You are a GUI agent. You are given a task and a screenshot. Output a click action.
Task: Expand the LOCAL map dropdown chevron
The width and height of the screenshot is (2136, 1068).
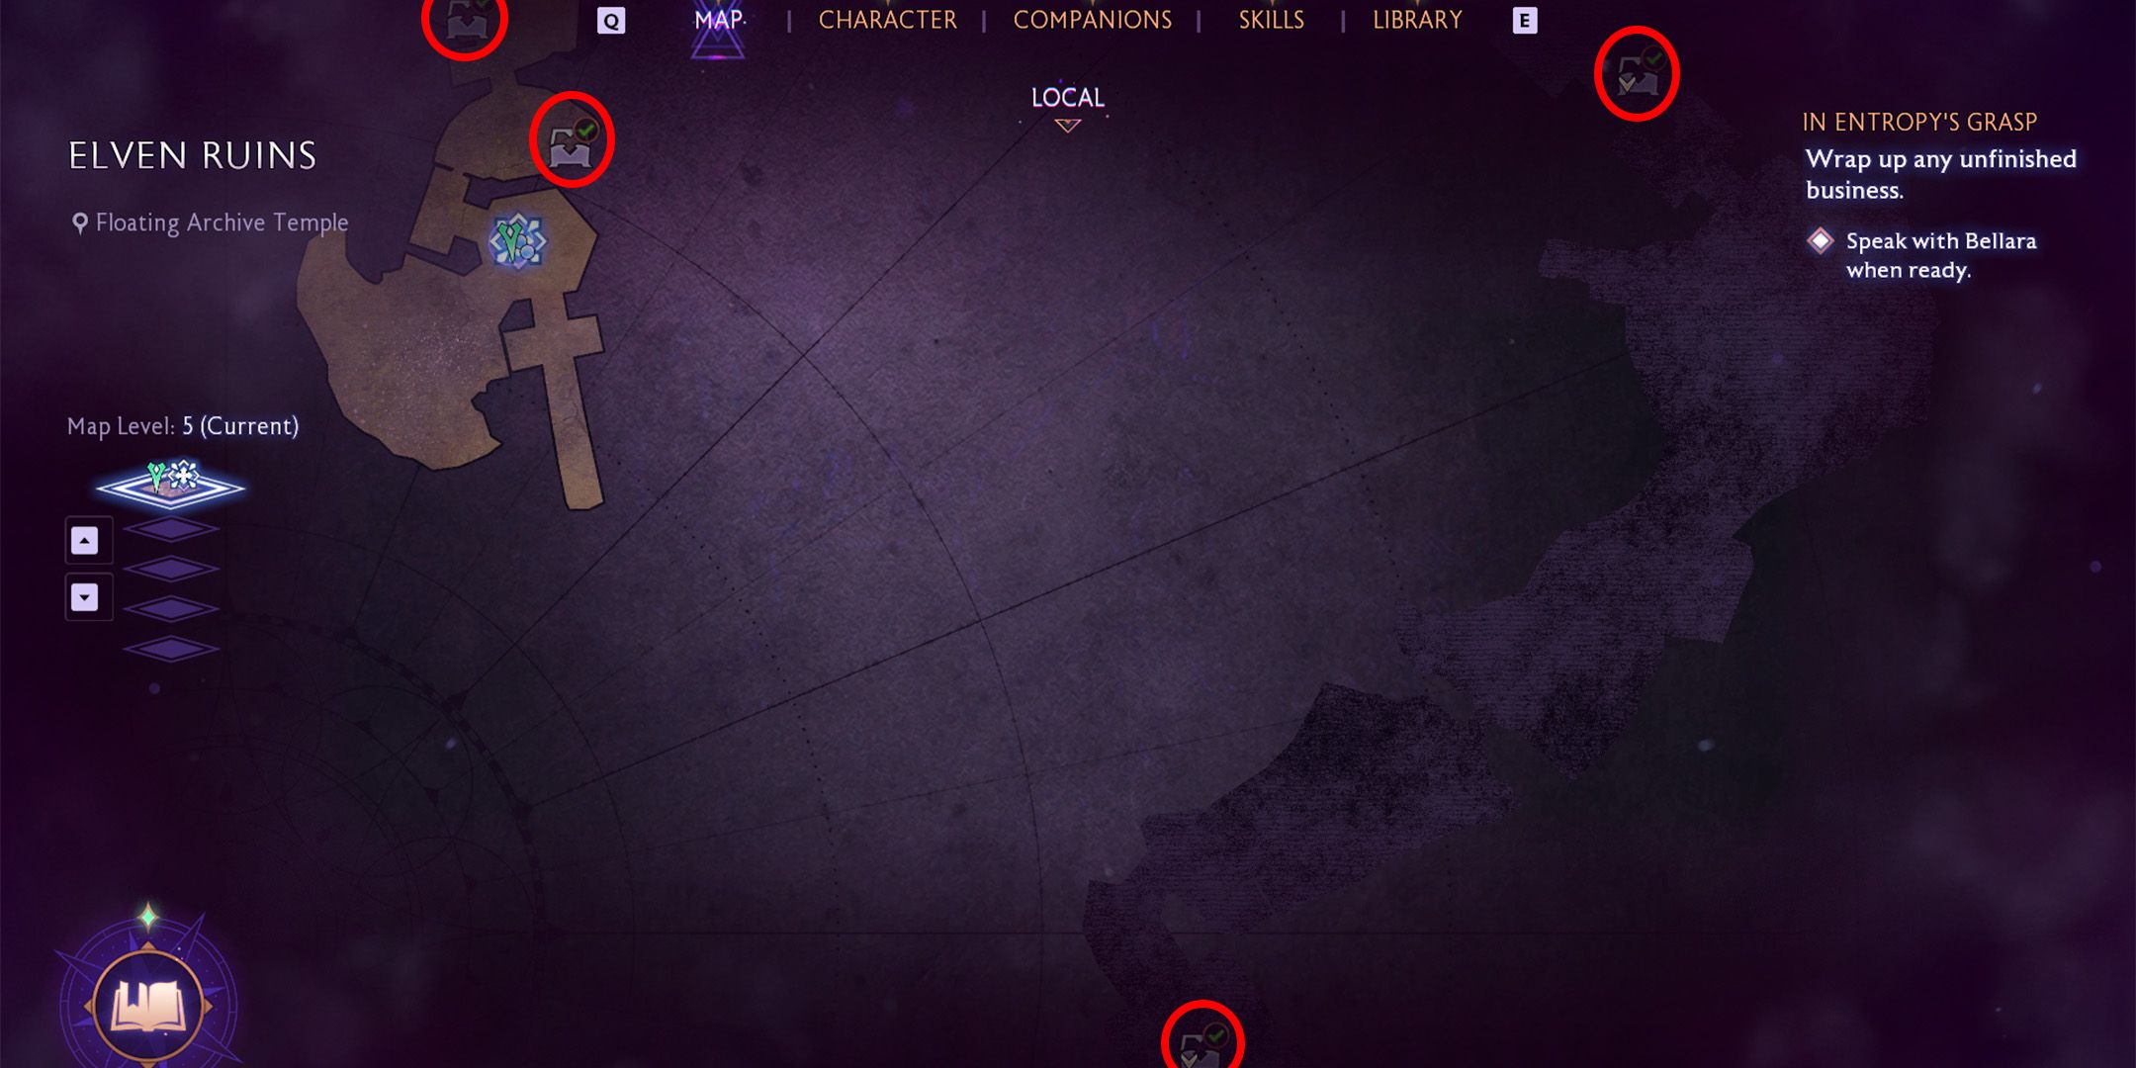pyautogui.click(x=1067, y=126)
